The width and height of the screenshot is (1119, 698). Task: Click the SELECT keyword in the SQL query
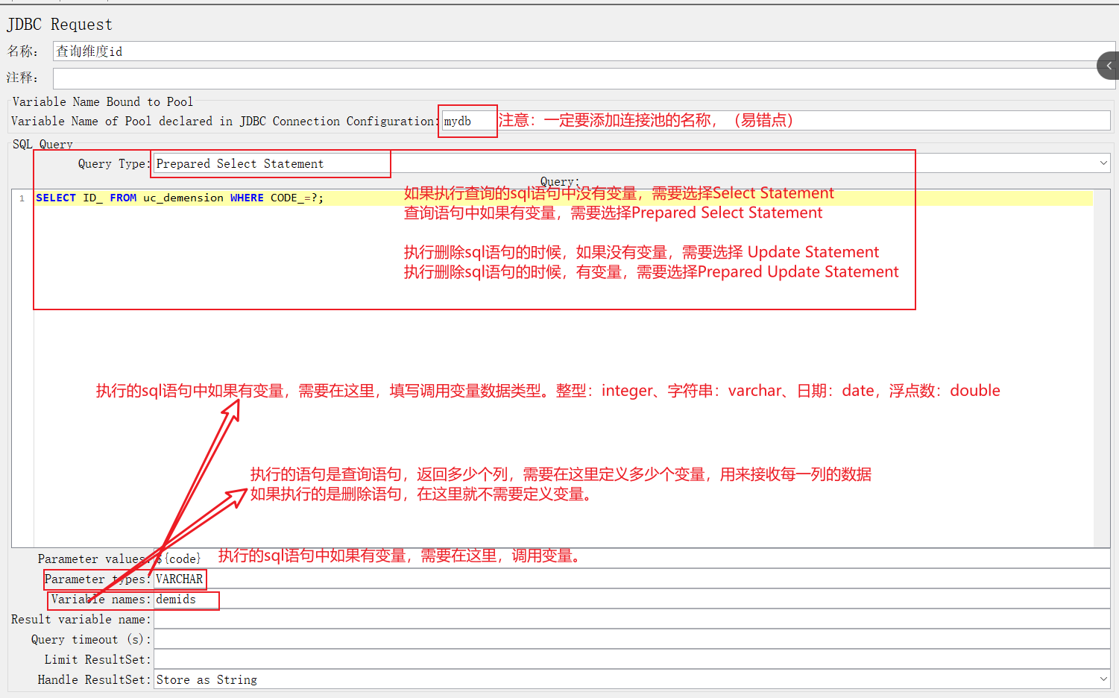pos(56,198)
